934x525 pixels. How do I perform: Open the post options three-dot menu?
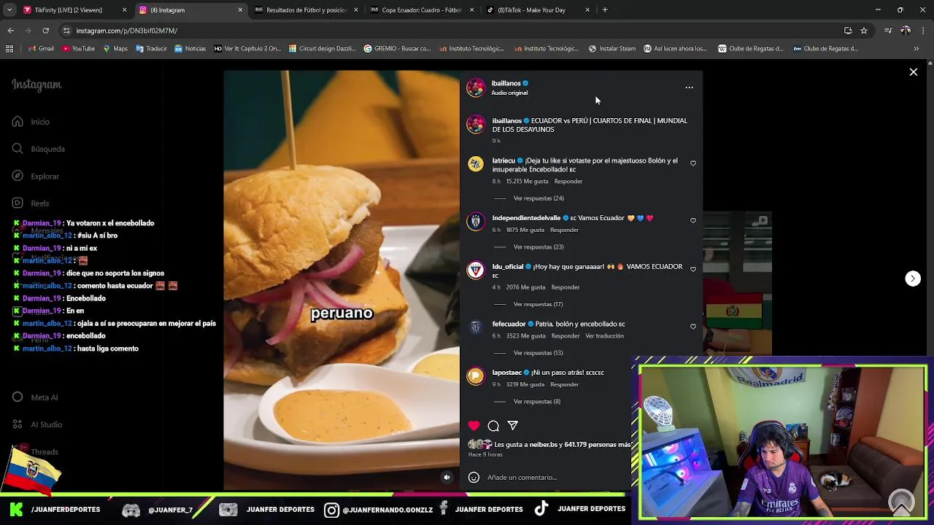(x=689, y=87)
